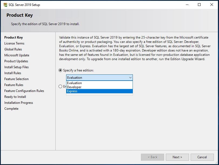Screen dimensions: 219x165
Task: Select the 'Specify a free edition' radio button
Action: [60, 70]
